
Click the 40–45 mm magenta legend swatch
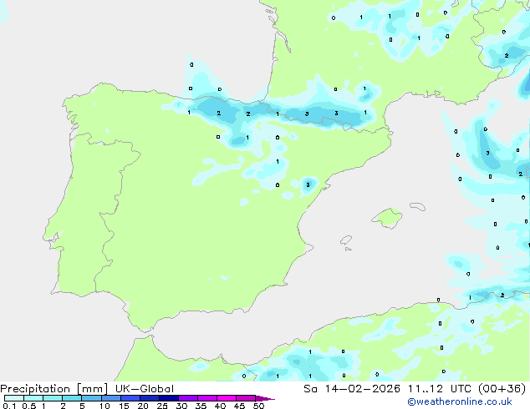(227, 398)
